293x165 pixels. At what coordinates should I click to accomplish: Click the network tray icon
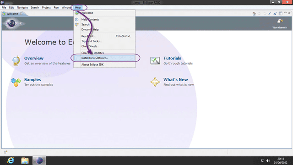point(262,160)
